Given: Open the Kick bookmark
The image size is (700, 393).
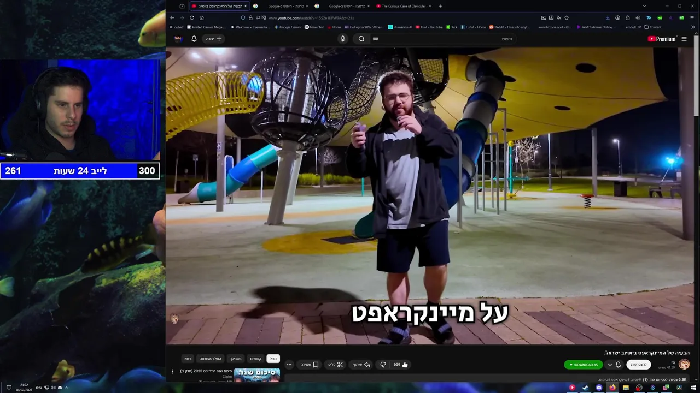Looking at the screenshot, I should (x=452, y=27).
